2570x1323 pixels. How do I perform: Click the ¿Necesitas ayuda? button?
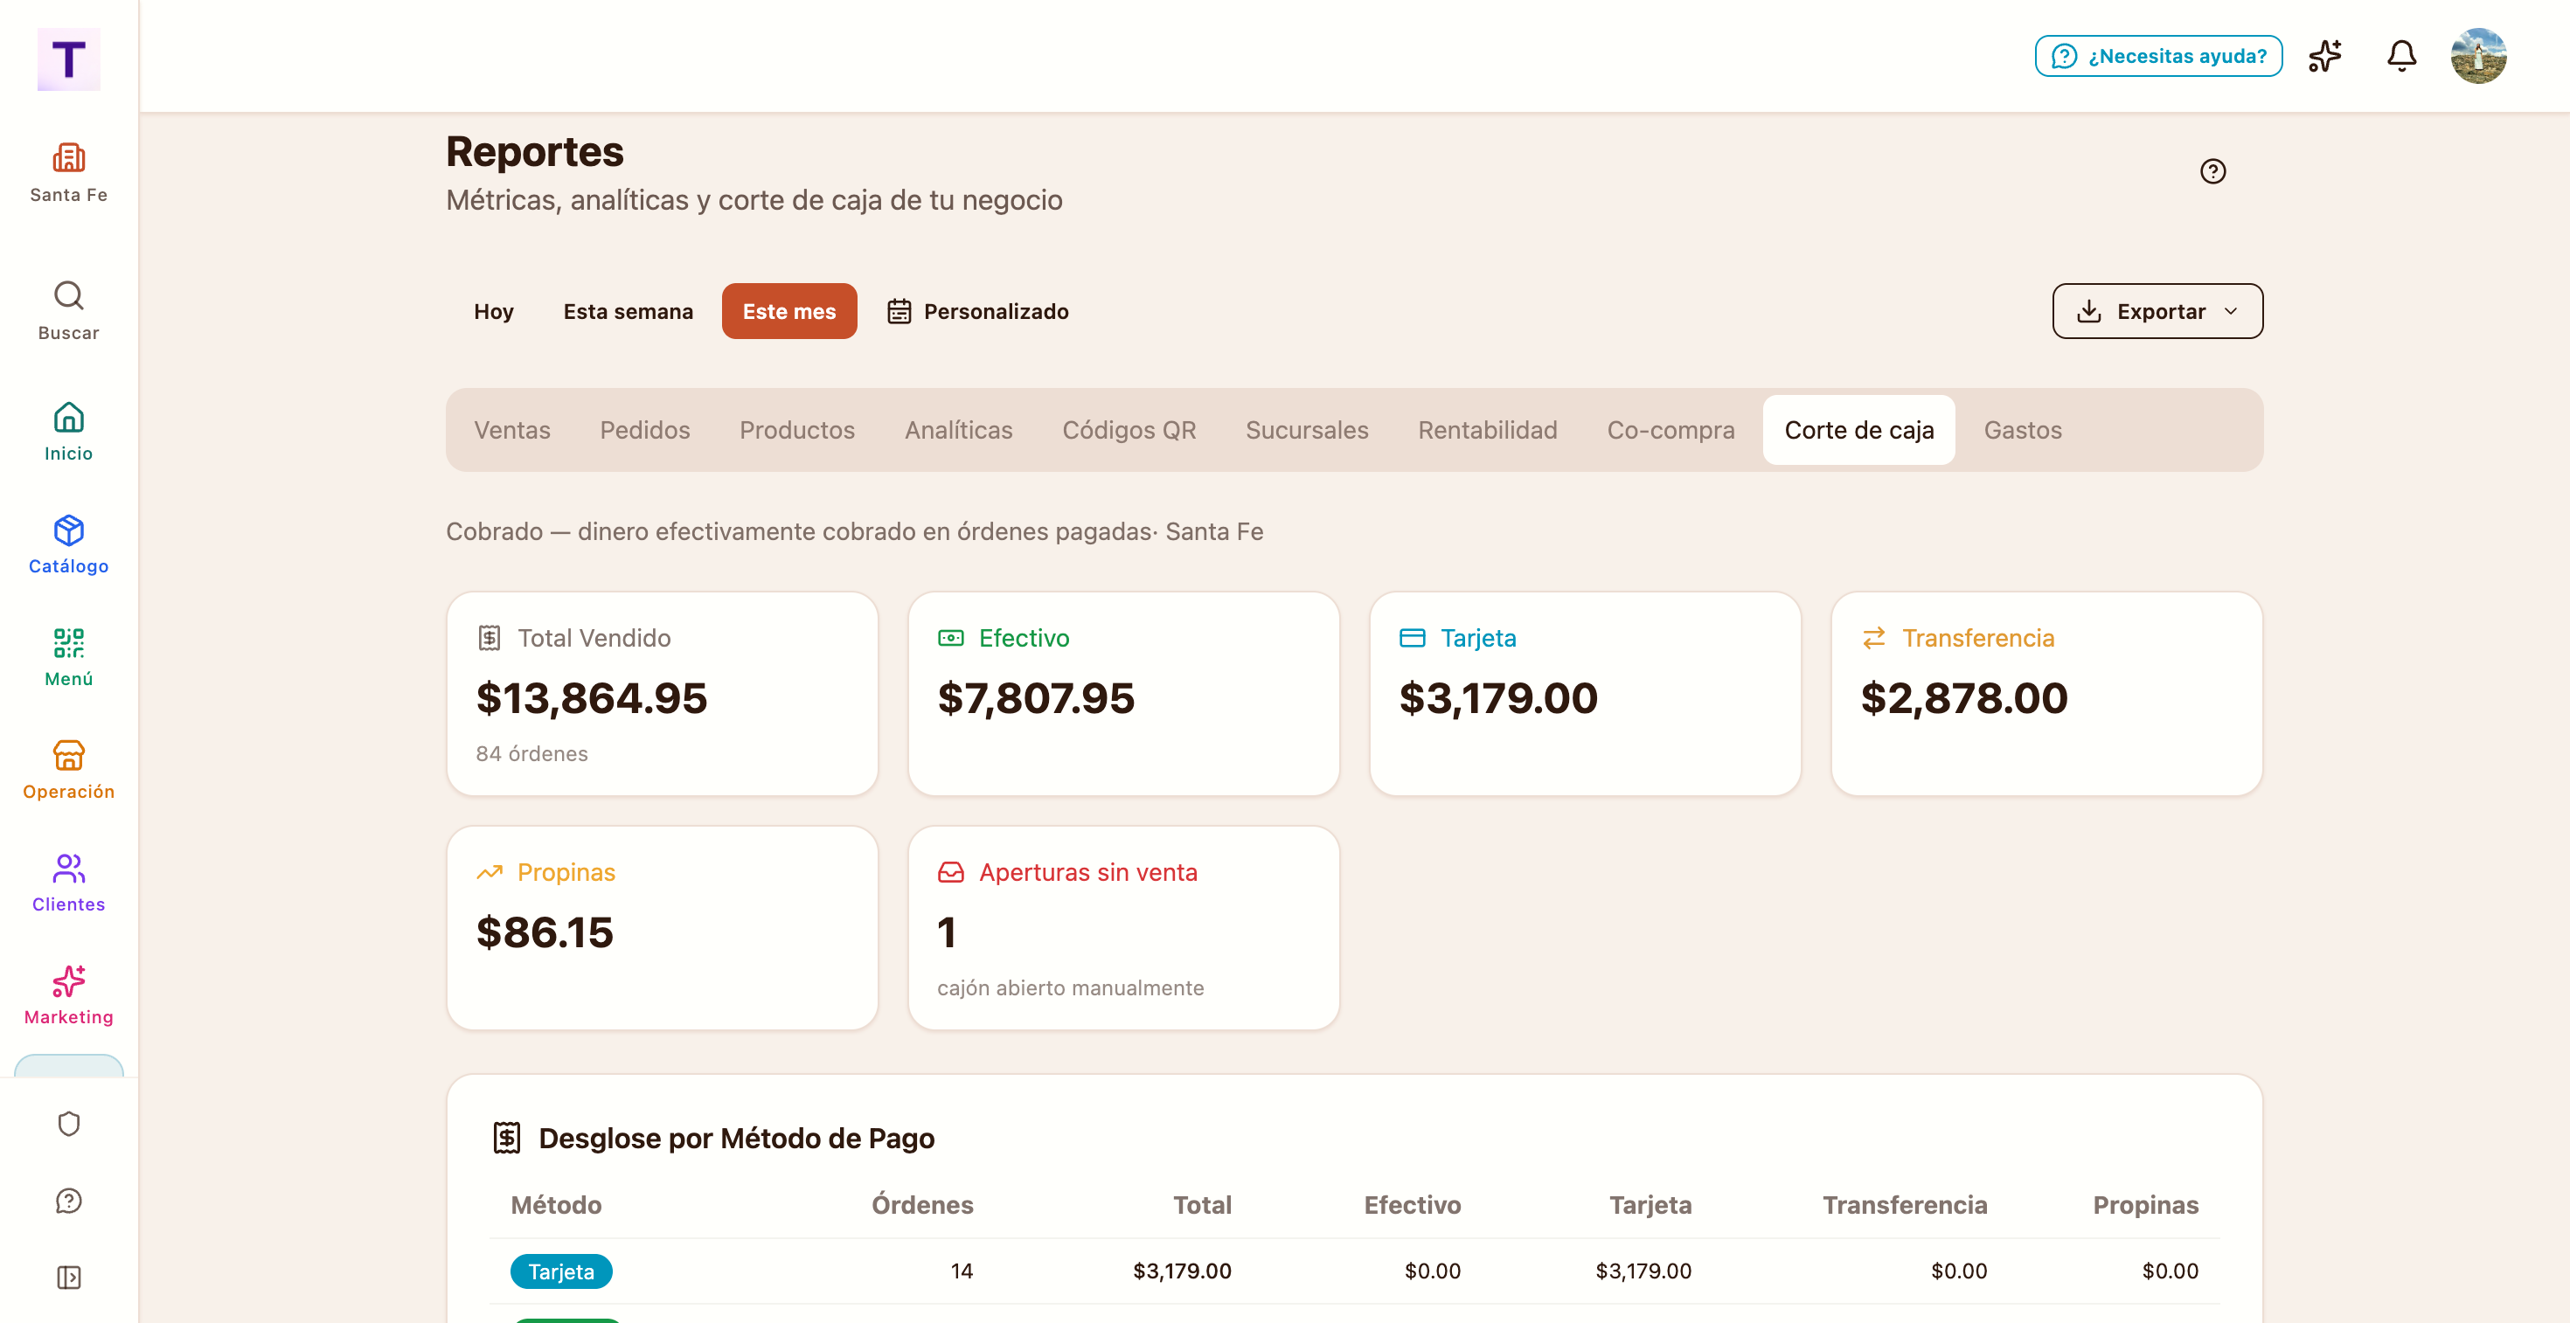(x=2159, y=56)
